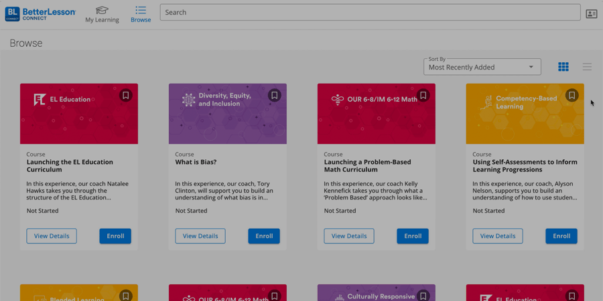Open My Learning graduation cap tab

tap(102, 15)
